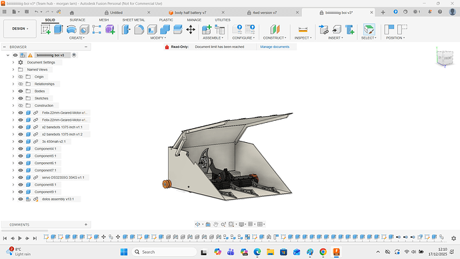460x259 pixels.
Task: Select the Fillet tool
Action: click(x=139, y=29)
